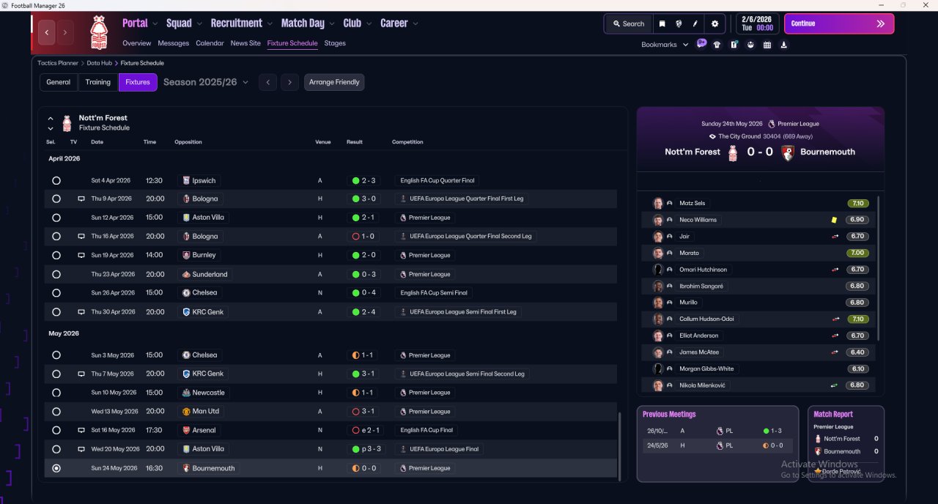Click the Arrange Friendly button
This screenshot has width=938, height=504.
tap(334, 82)
